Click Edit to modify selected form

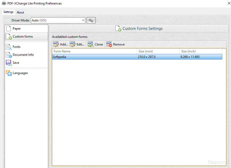[77, 44]
